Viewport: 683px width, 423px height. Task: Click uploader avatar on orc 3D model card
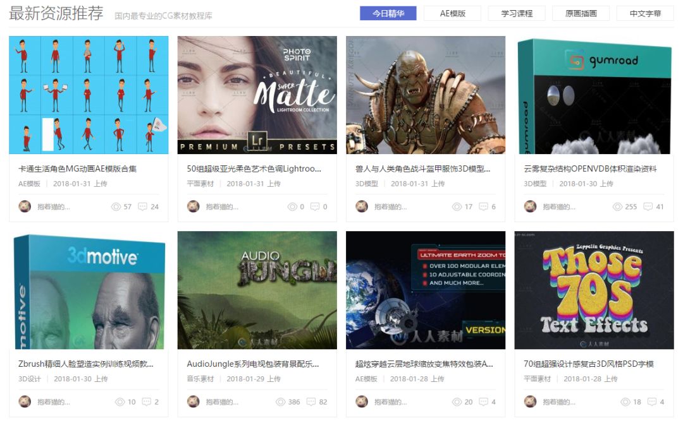(362, 206)
